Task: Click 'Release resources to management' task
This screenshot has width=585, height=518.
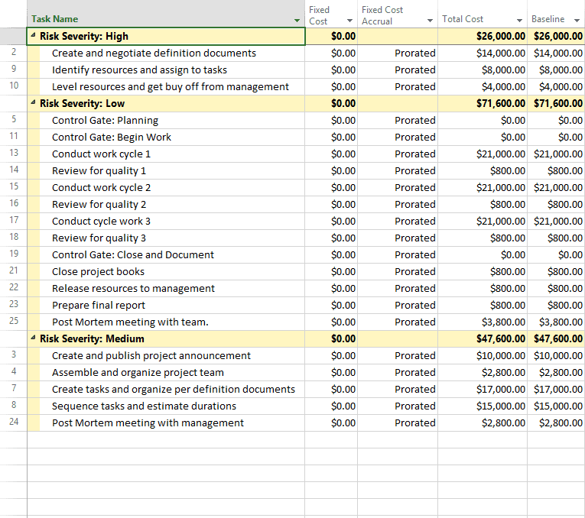Action: click(133, 288)
